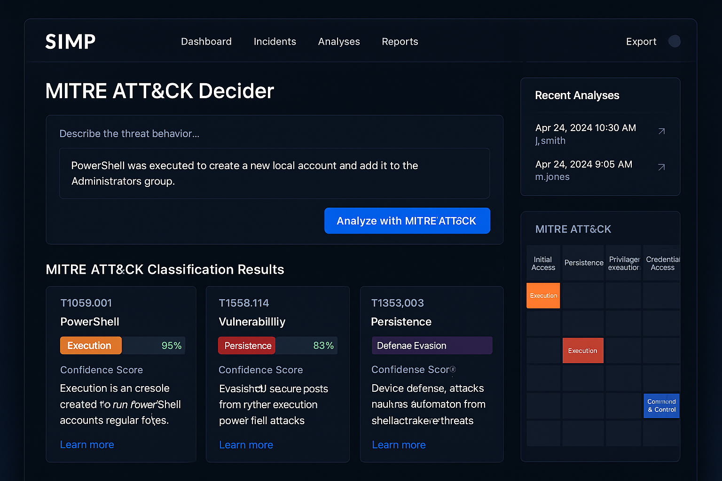This screenshot has height=481, width=722.
Task: Expand the MITRE ATT&CK matrix panel
Action: [573, 229]
